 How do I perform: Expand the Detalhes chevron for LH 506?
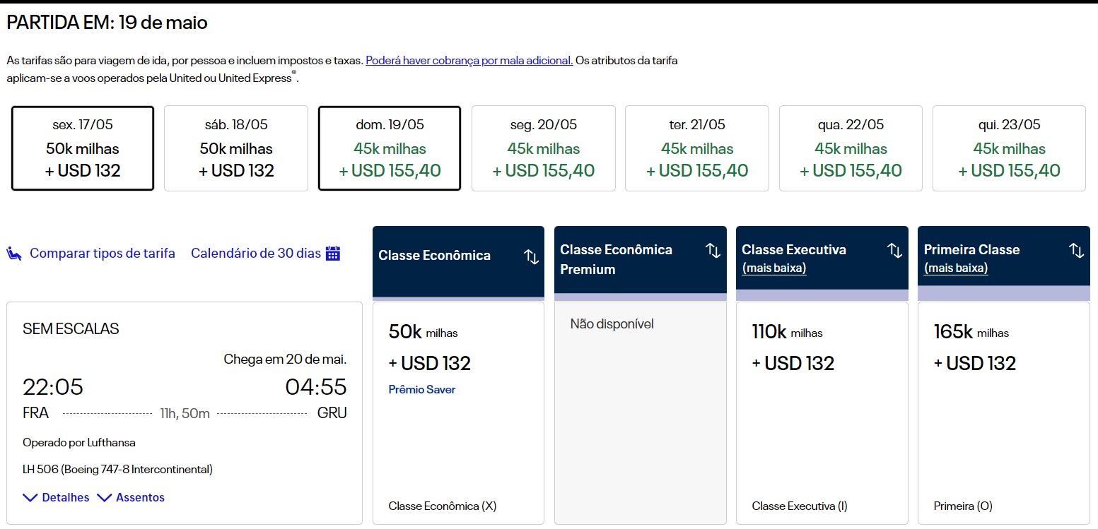[x=30, y=498]
